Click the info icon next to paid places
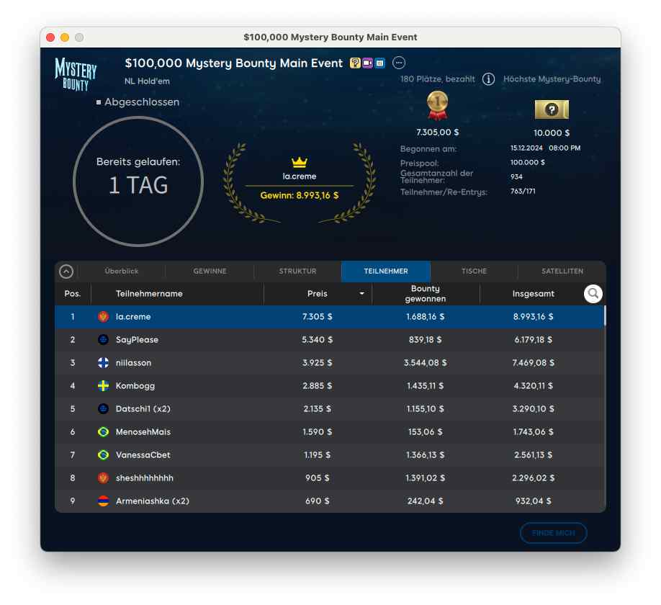Image resolution: width=661 pixels, height=605 pixels. pos(488,79)
